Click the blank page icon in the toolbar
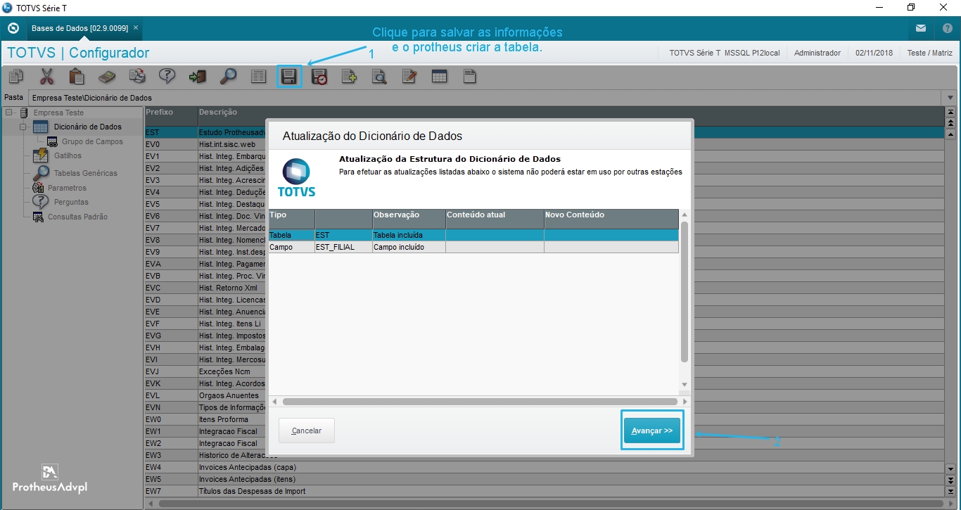 tap(470, 77)
